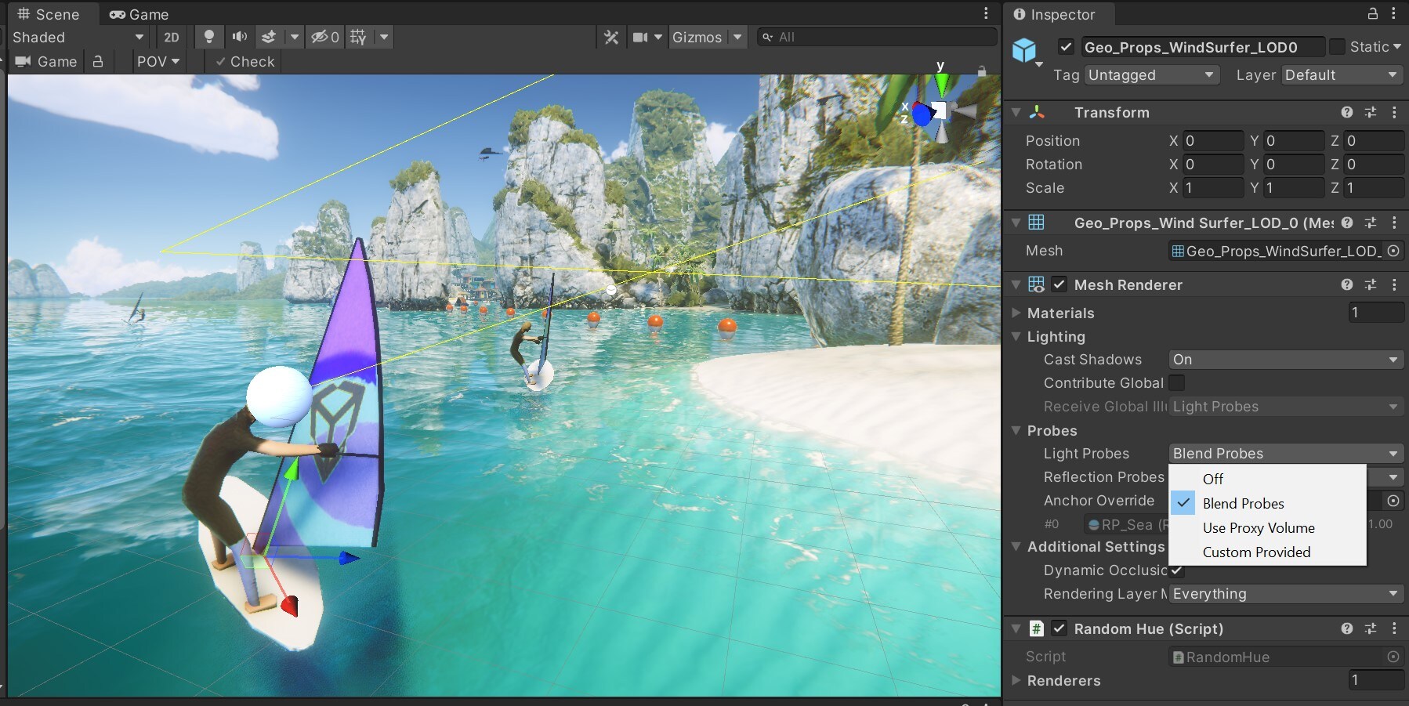Expand the Materials section
Viewport: 1409px width, 706px height.
point(1016,313)
